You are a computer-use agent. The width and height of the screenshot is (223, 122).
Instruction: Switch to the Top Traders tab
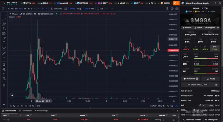pyautogui.click(x=25, y=111)
